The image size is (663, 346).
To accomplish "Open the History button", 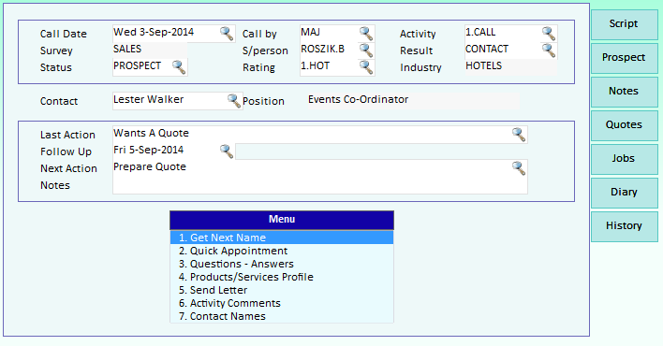I will pyautogui.click(x=625, y=226).
